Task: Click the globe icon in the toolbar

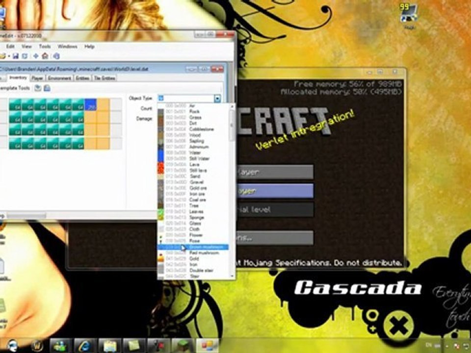Action: 56,56
